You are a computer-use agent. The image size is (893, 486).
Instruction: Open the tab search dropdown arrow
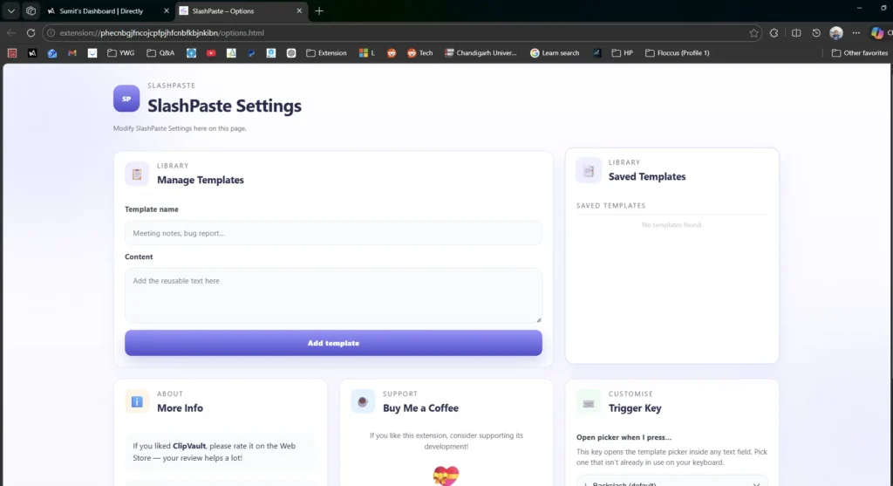11,11
